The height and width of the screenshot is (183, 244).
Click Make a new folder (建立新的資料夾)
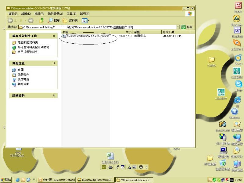pos(25,42)
